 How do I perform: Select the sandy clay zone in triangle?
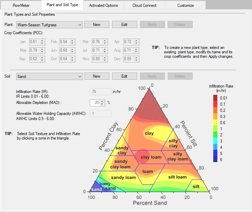coord(122,150)
